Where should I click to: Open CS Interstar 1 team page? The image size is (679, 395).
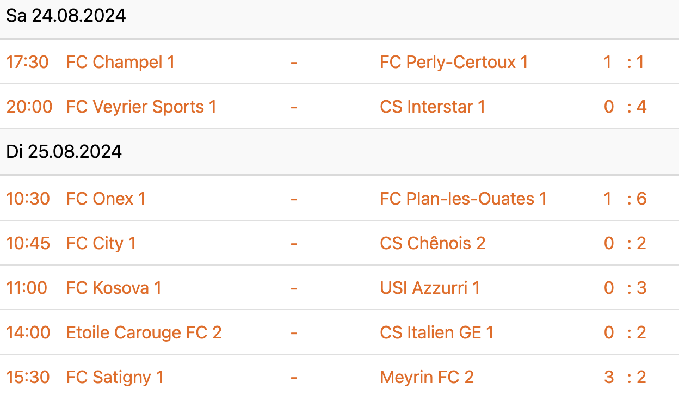[433, 107]
